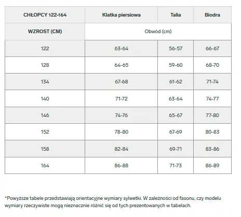Click hips value 86-89 cell
The image size is (241, 217).
212,166
